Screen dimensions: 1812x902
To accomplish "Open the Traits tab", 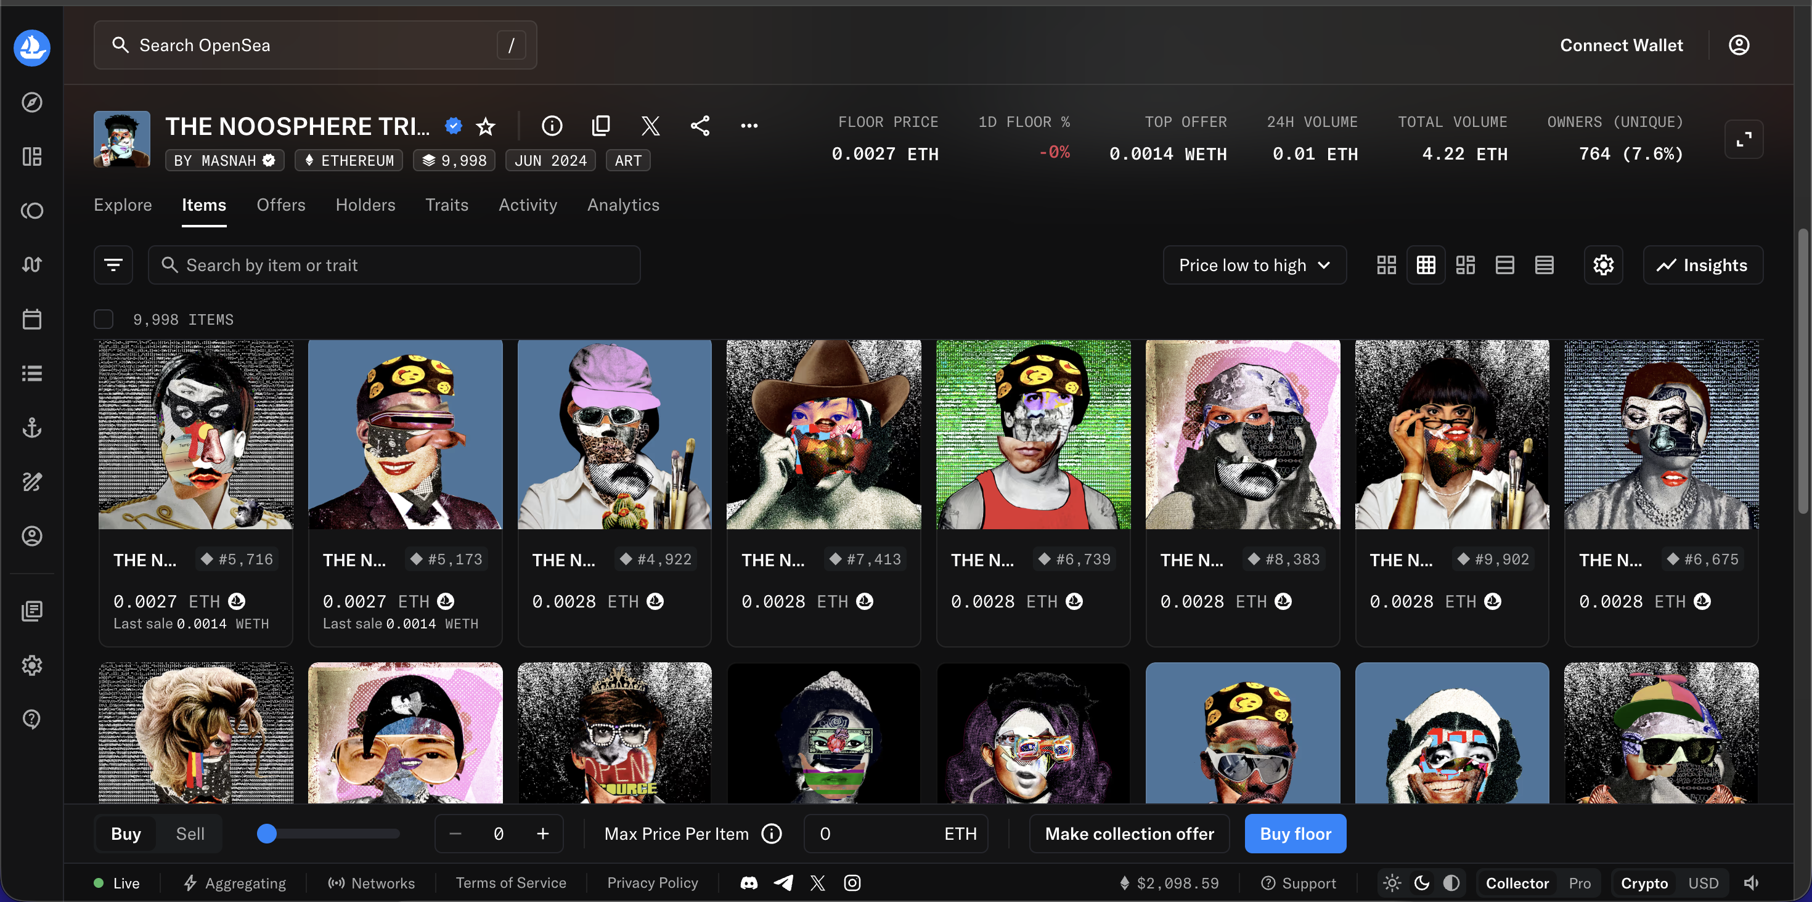I will tap(447, 205).
